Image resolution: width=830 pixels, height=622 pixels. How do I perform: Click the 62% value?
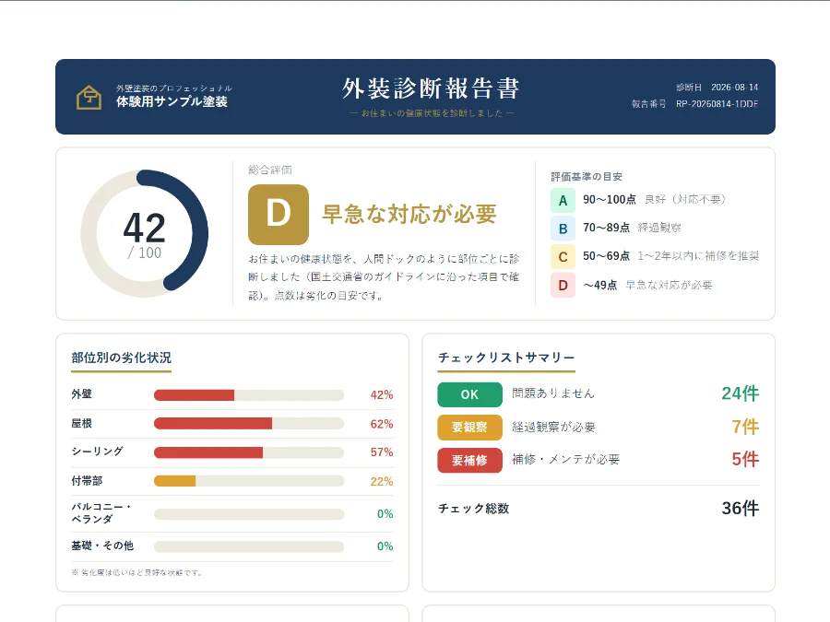tap(382, 424)
